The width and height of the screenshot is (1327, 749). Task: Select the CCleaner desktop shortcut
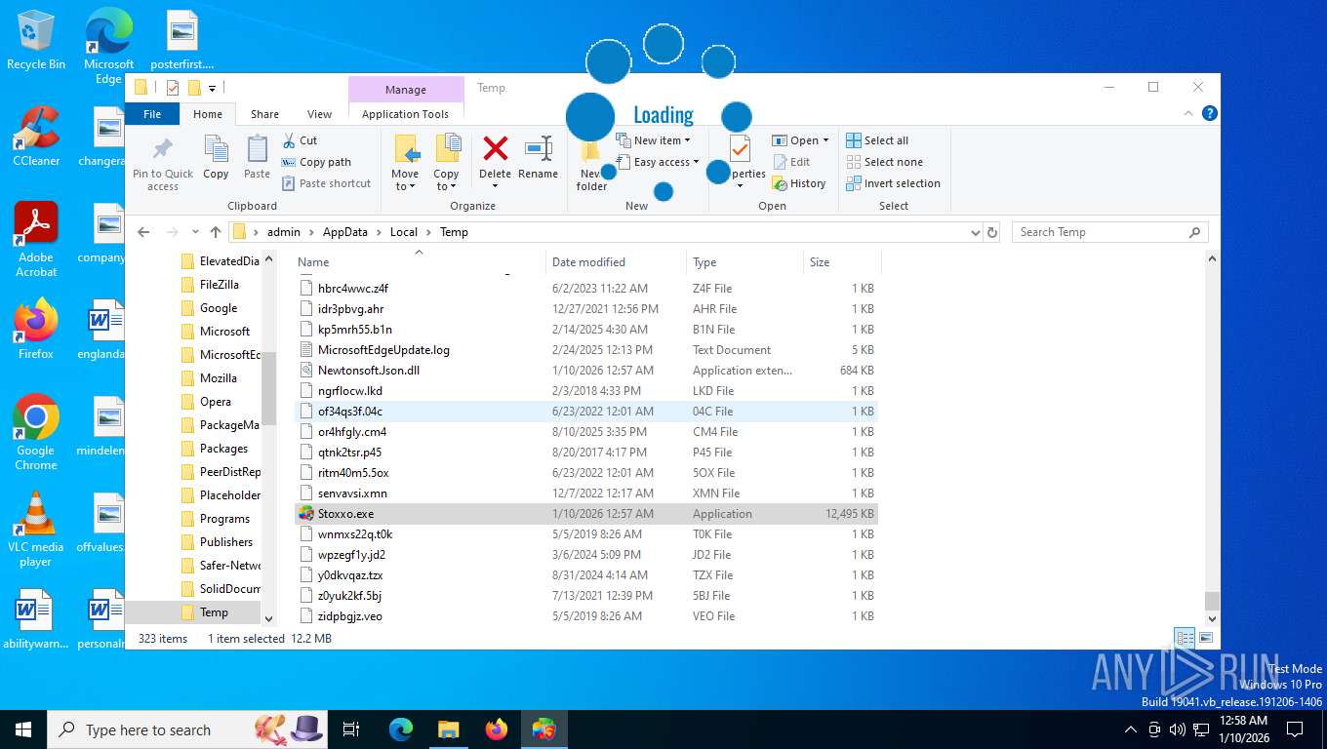[36, 136]
